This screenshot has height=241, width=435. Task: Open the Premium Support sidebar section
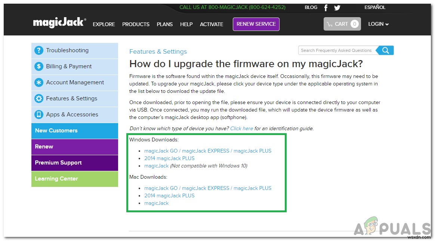[59, 163]
